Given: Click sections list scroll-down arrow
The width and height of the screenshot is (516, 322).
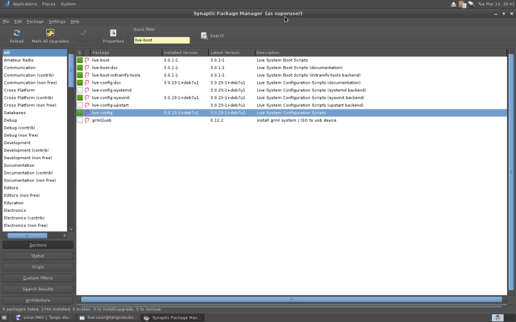Looking at the screenshot, I should (x=71, y=229).
